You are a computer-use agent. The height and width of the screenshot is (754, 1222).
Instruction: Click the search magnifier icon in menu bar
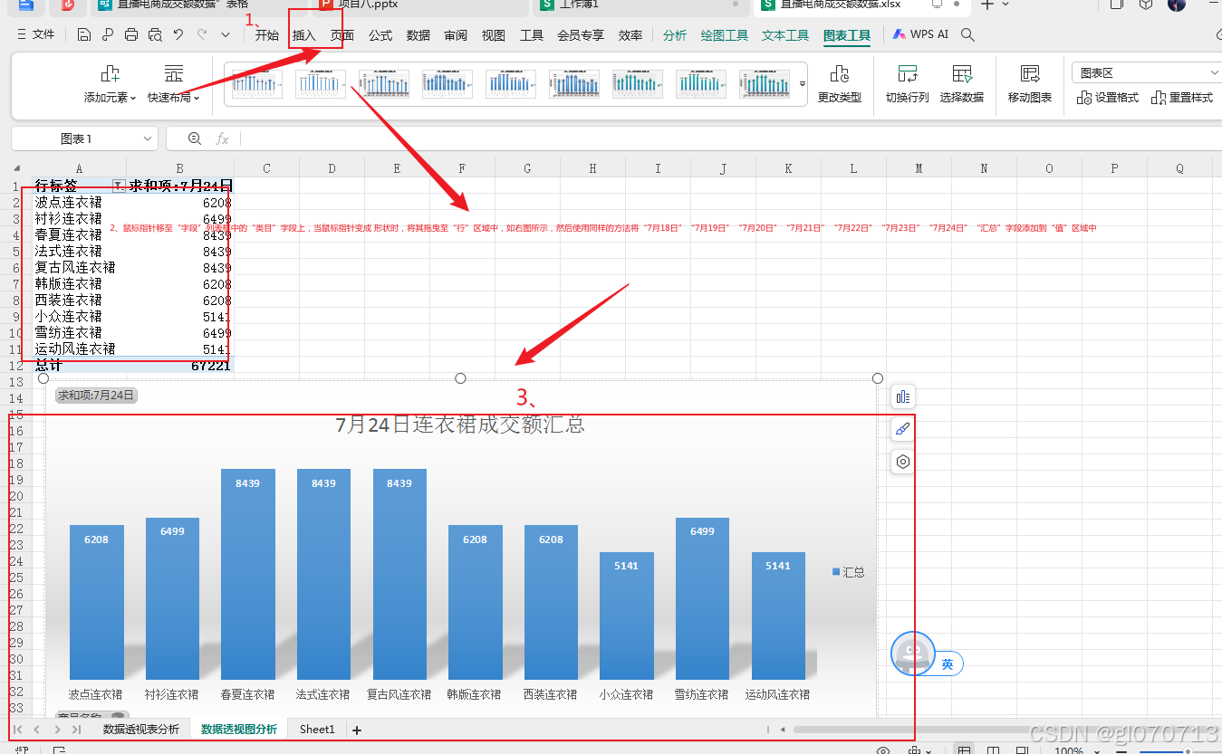pyautogui.click(x=967, y=35)
